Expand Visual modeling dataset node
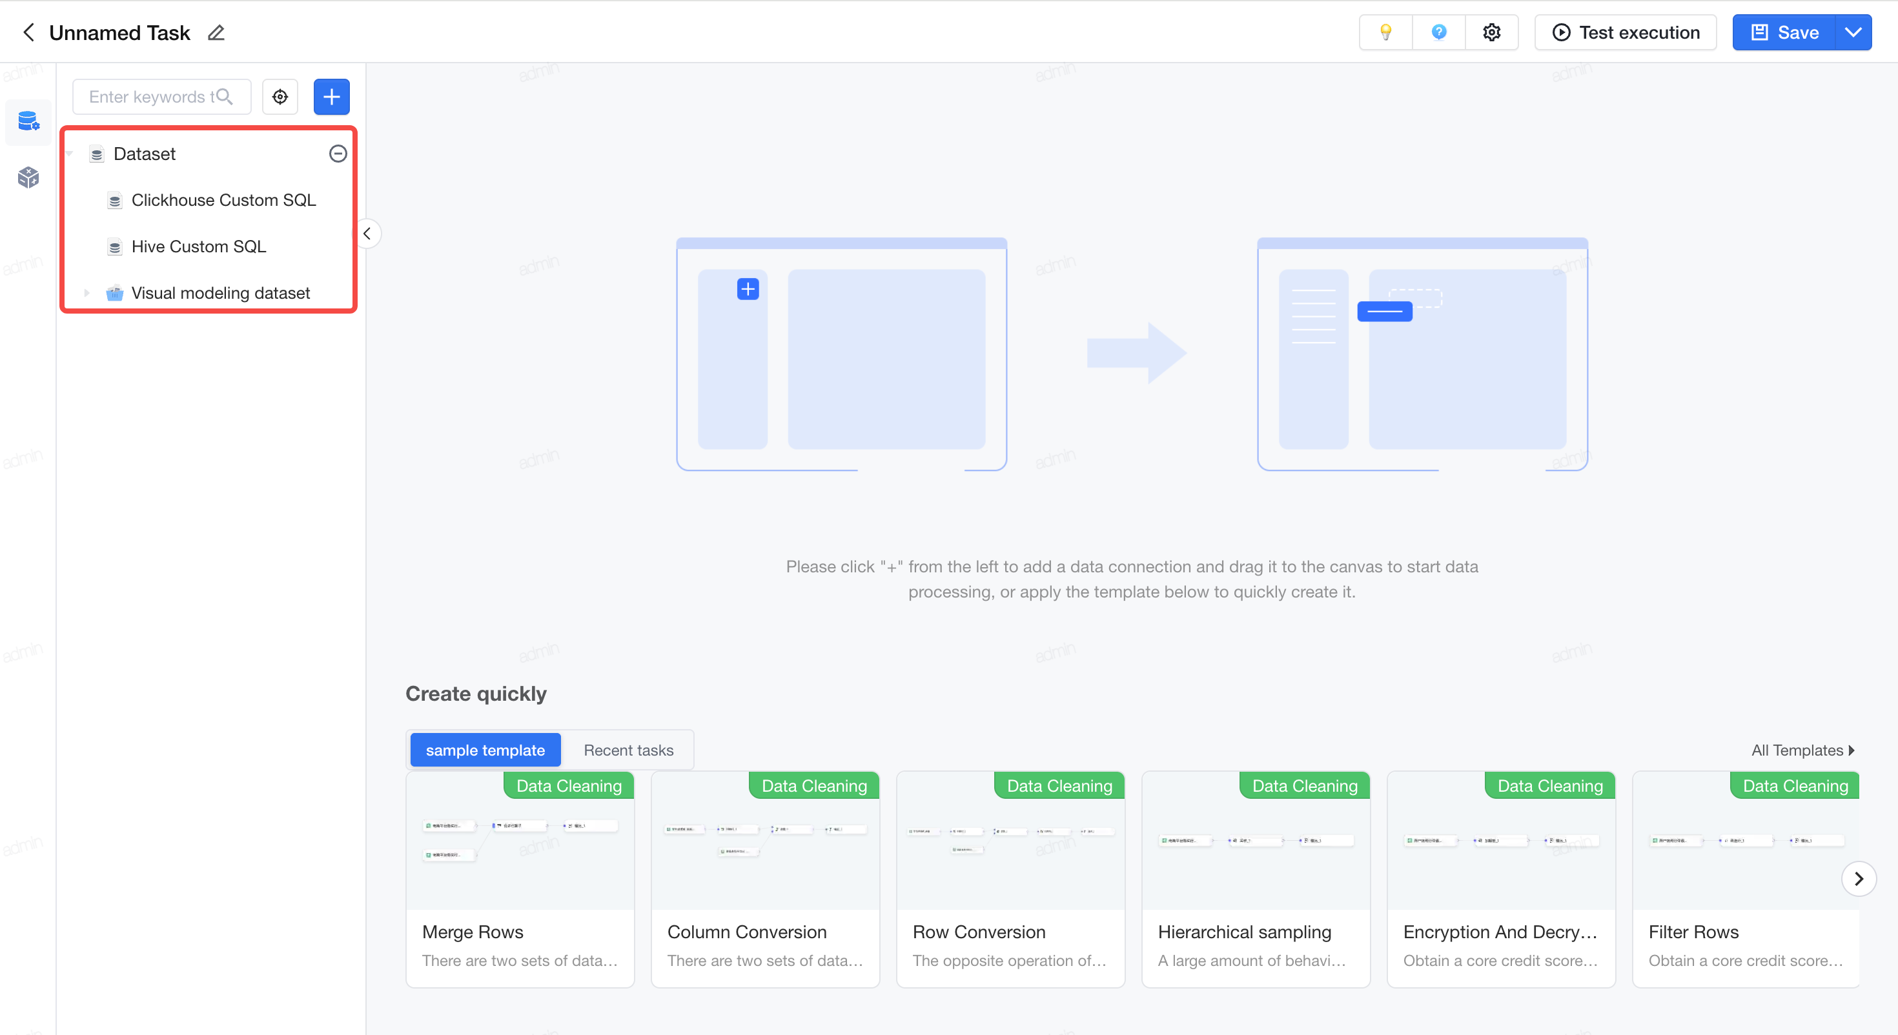 pos(87,293)
